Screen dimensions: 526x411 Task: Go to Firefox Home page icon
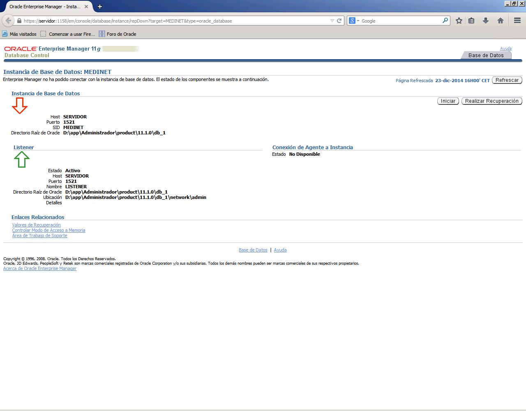coord(501,21)
